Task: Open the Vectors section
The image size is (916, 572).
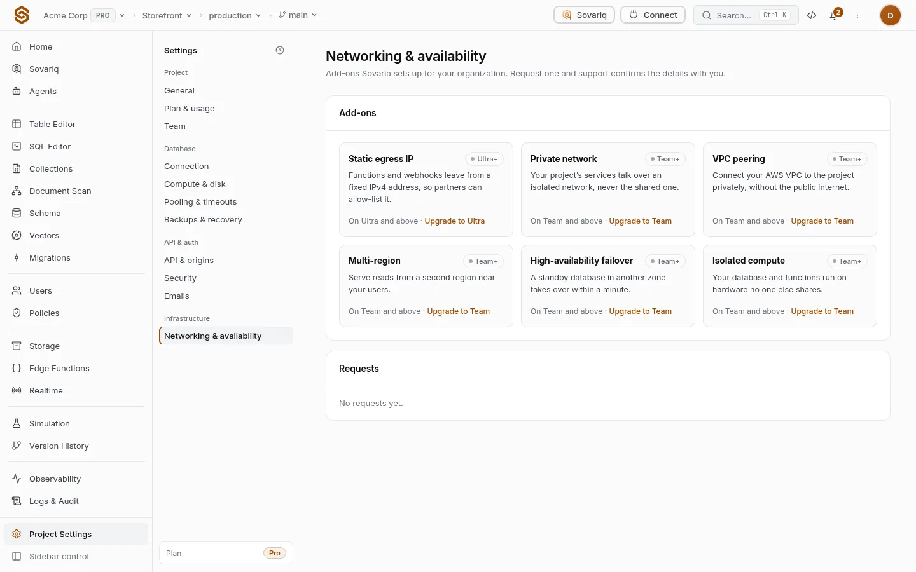Action: [76, 235]
